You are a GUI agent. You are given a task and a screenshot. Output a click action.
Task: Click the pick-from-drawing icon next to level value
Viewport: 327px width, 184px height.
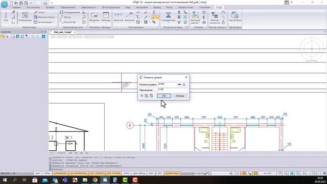point(179,84)
